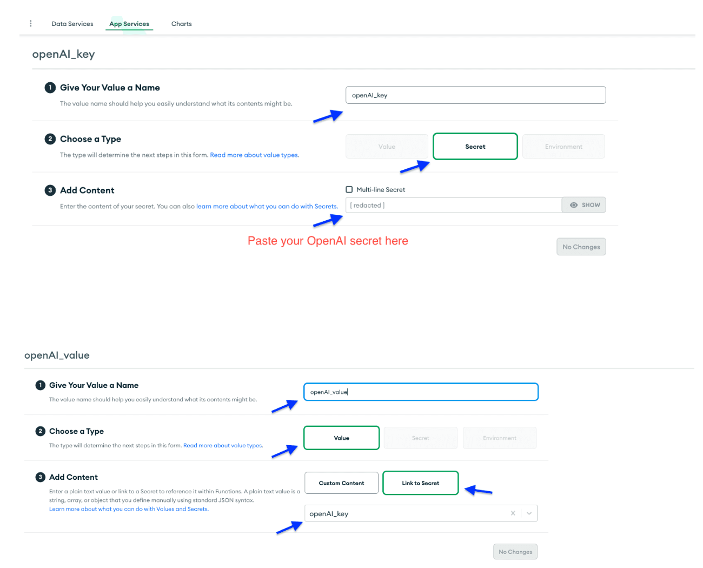Pick the Environment type in the openAI_key form

[x=563, y=147]
